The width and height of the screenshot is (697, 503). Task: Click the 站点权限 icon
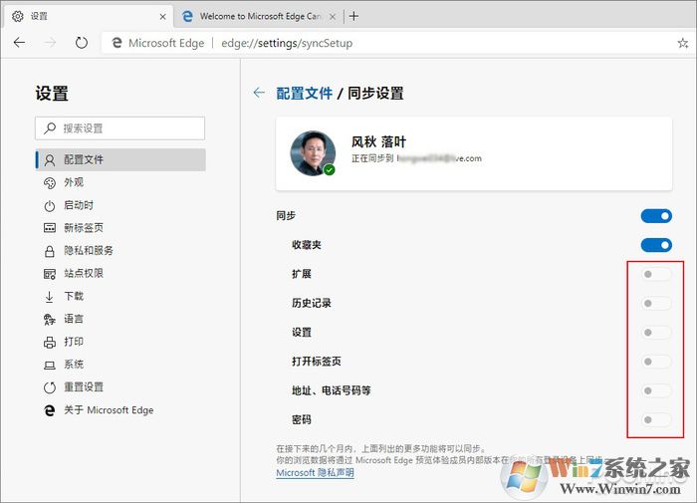(x=50, y=274)
